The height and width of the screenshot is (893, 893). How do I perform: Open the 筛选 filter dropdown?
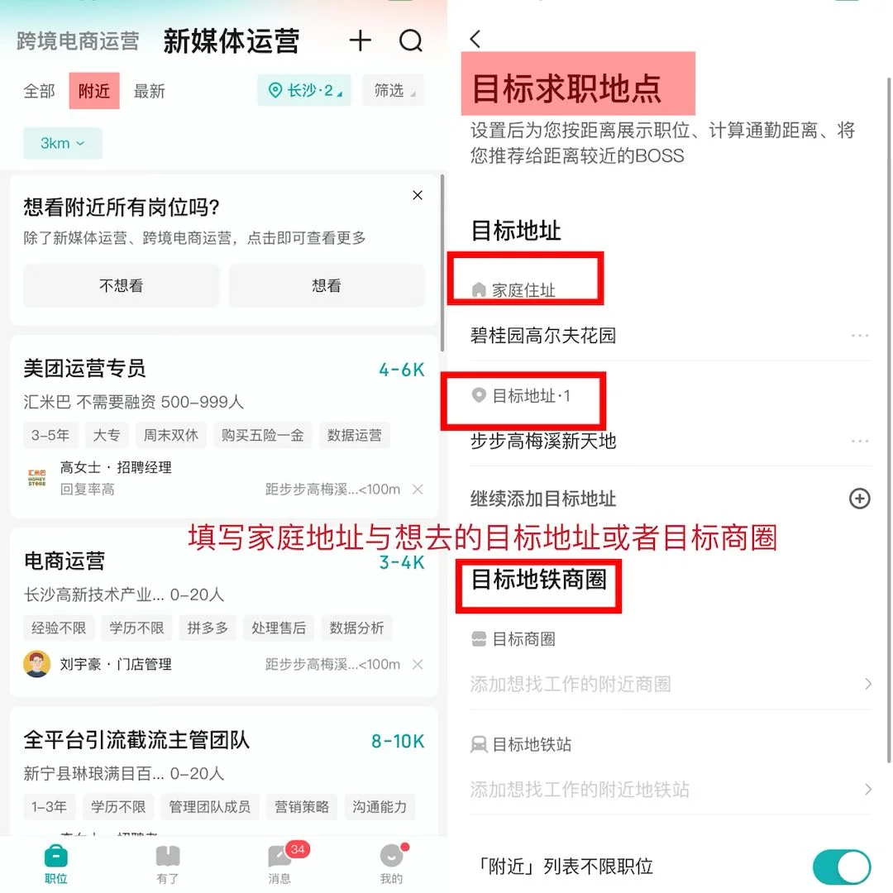point(394,91)
